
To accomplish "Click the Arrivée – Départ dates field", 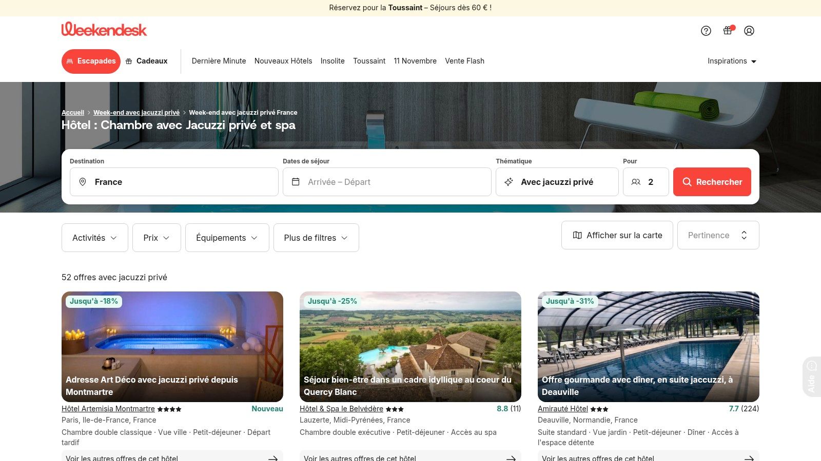I will [387, 182].
